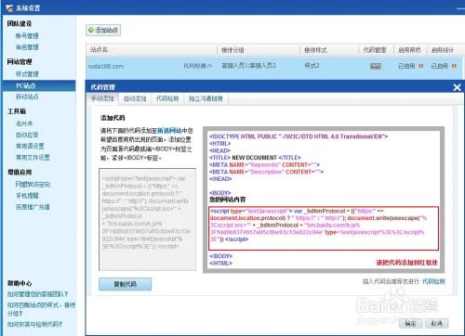This screenshot has height=336, width=465.
Task: Pause 启用统计 for ruida168.com
Action: pyautogui.click(x=454, y=66)
